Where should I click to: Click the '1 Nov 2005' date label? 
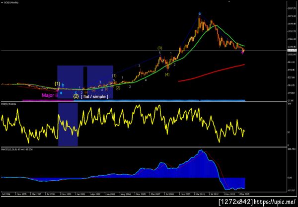pos(140,194)
